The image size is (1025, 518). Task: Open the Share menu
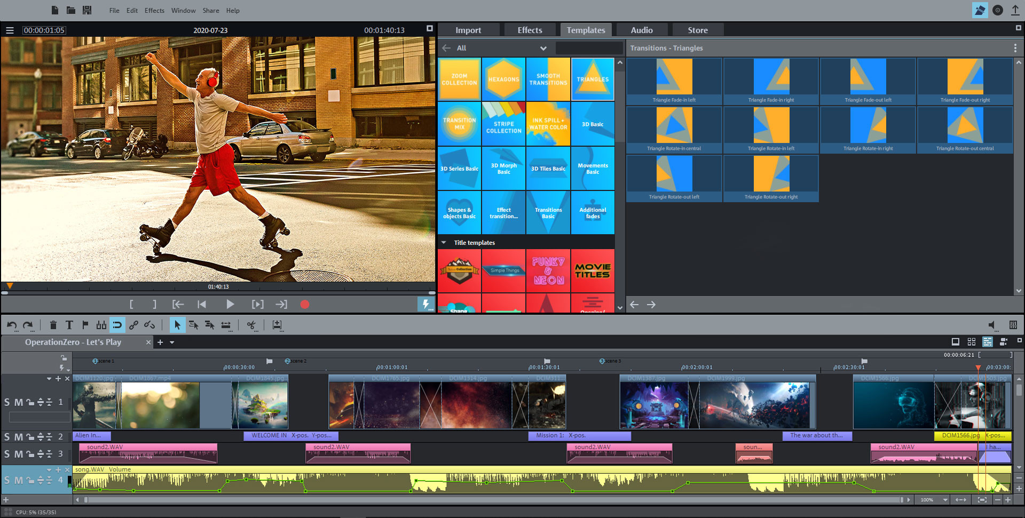[x=210, y=10]
